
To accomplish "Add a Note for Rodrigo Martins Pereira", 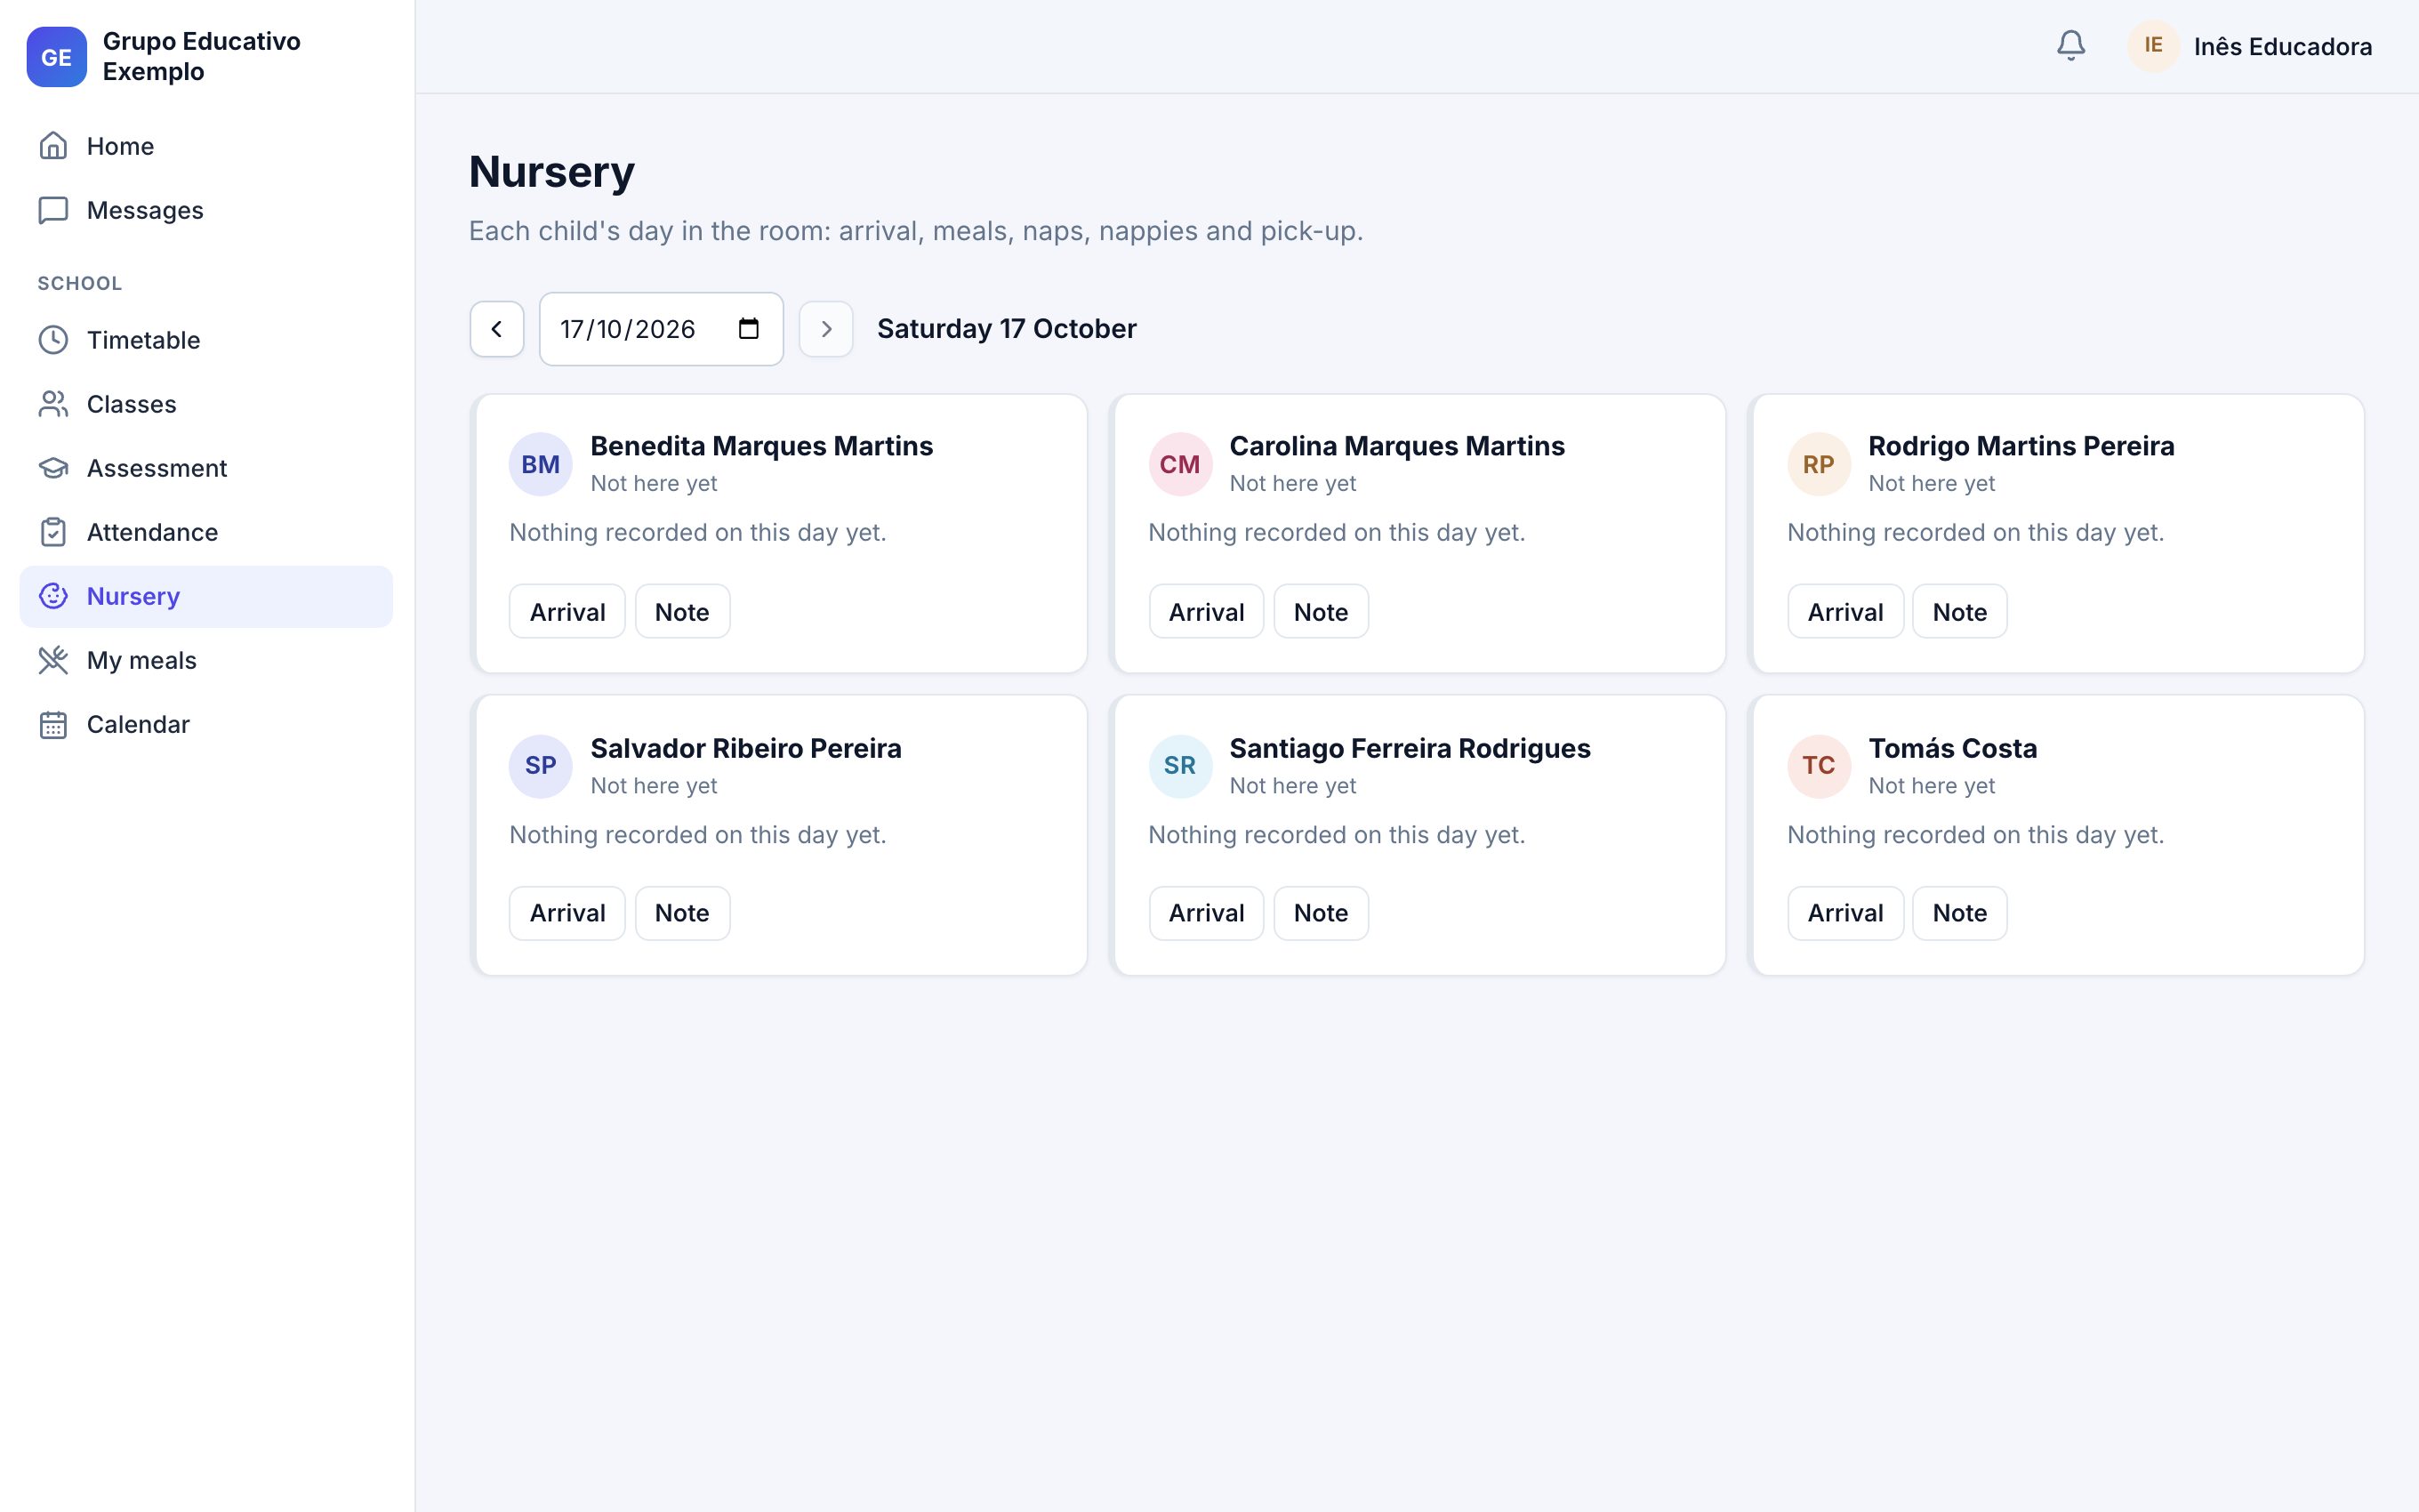I will [x=1959, y=611].
